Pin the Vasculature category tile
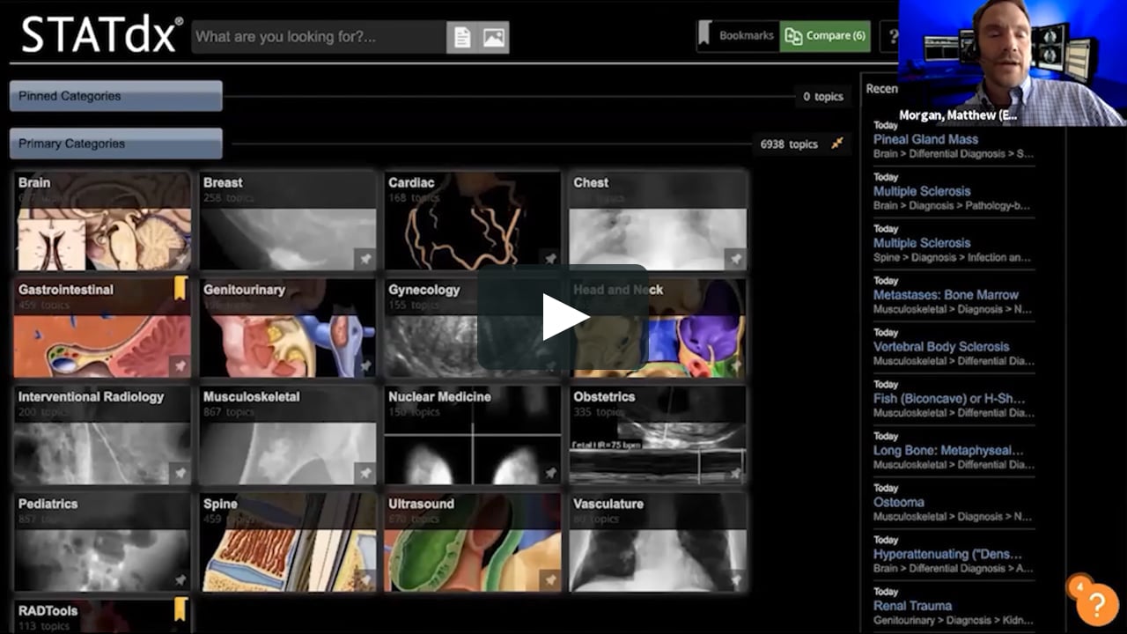 [735, 580]
